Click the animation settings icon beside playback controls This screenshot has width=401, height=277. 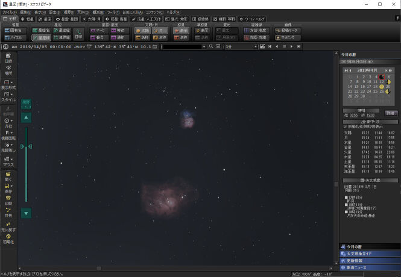pyautogui.click(x=262, y=46)
